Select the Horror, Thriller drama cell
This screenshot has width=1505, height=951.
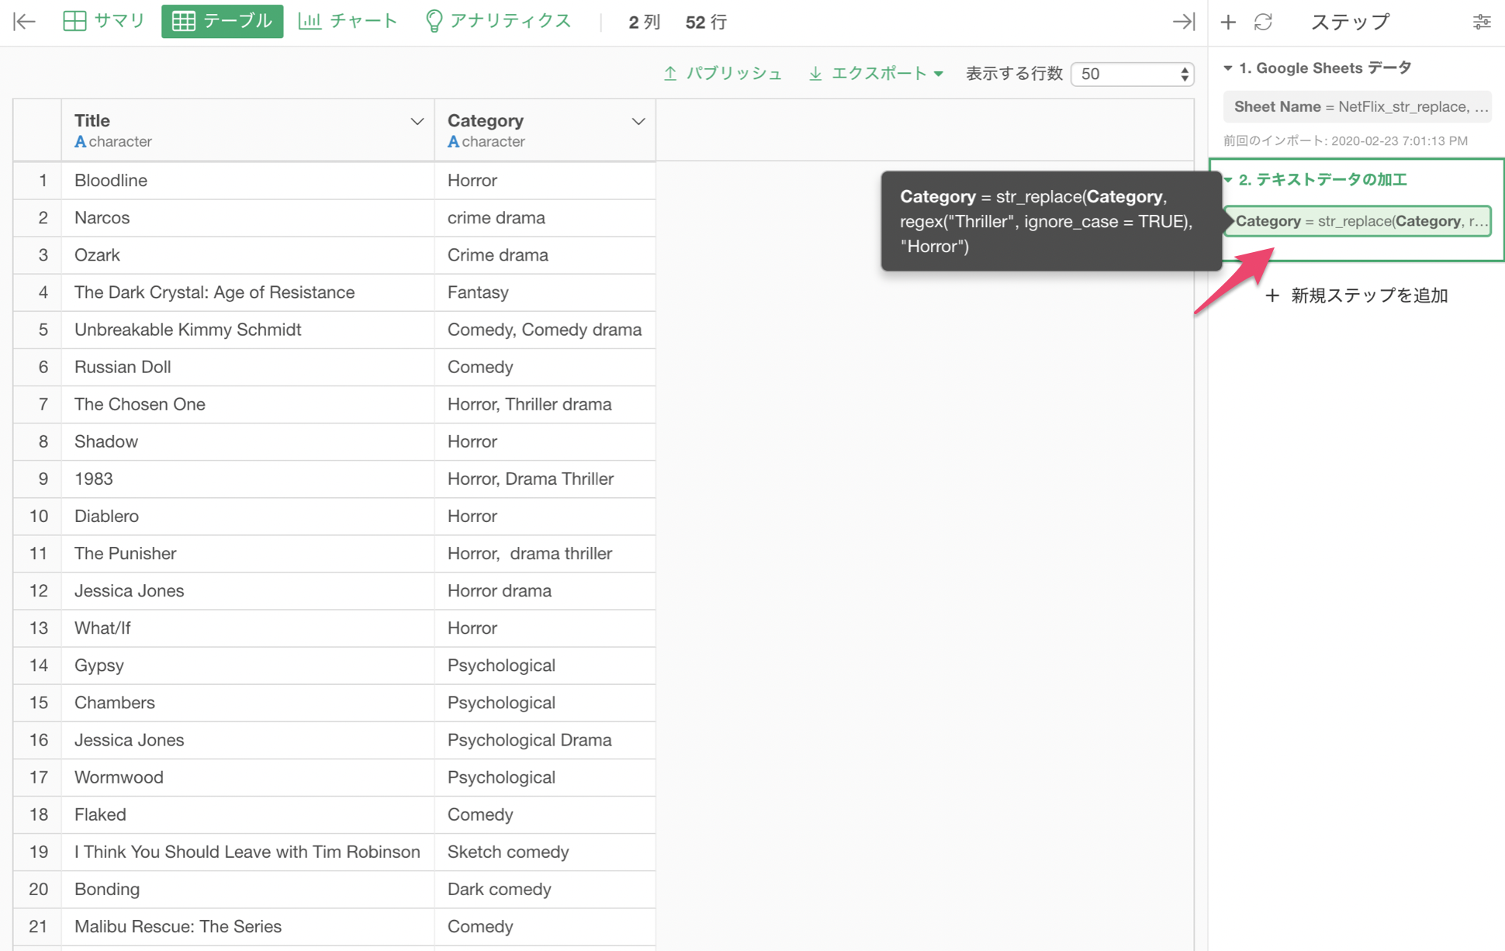point(545,404)
